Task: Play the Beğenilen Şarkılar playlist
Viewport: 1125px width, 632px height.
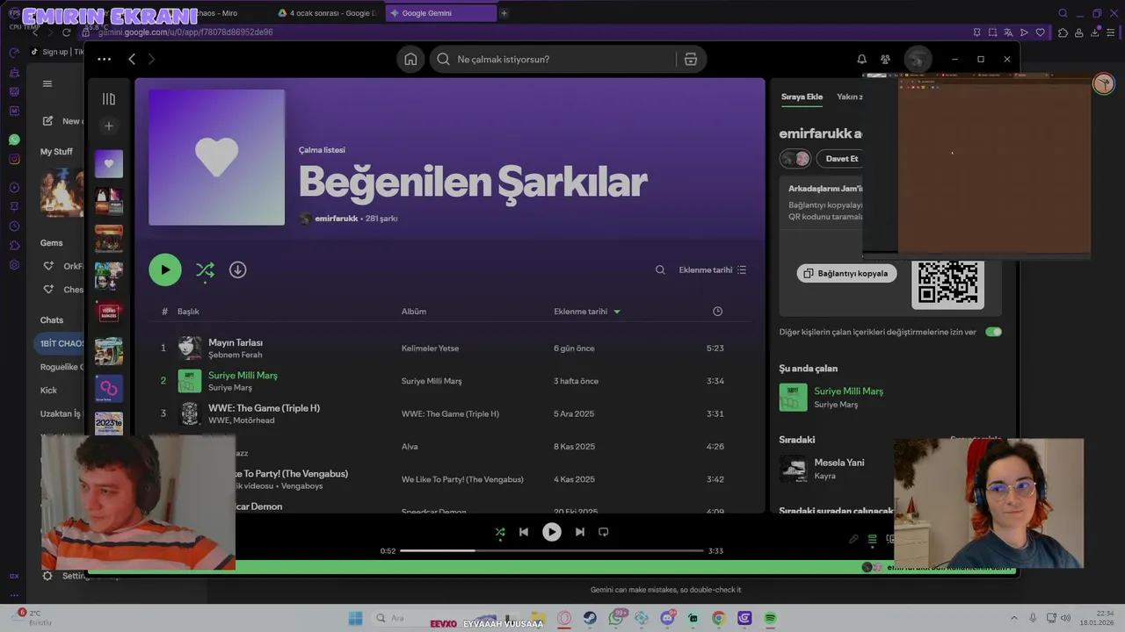Action: (x=165, y=269)
